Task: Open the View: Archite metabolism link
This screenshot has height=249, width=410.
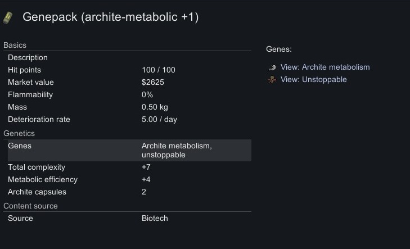Action: coord(325,67)
